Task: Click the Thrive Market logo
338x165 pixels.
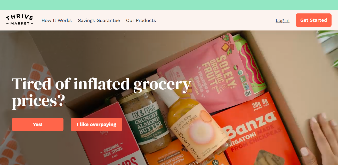Action: click(19, 20)
